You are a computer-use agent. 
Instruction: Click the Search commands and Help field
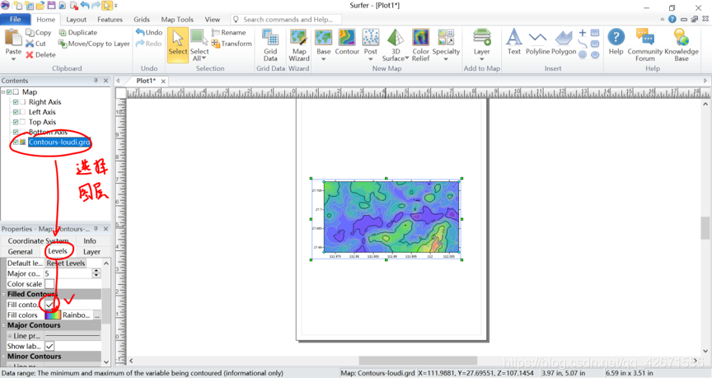(288, 20)
